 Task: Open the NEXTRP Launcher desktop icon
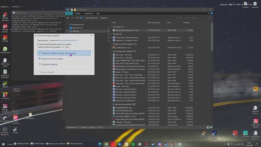point(5,17)
